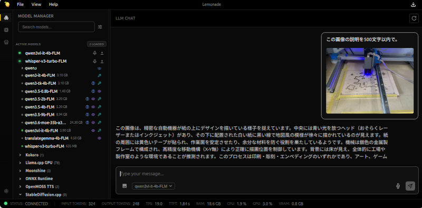422x208 pixels.
Task: Pin the whisper-v3-turbo-FLM active model
Action: pos(94,61)
